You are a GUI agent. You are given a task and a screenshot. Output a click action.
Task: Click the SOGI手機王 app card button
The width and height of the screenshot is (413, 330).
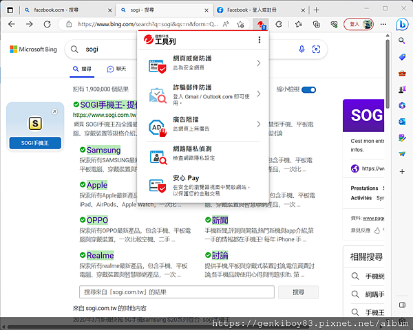coord(35,143)
